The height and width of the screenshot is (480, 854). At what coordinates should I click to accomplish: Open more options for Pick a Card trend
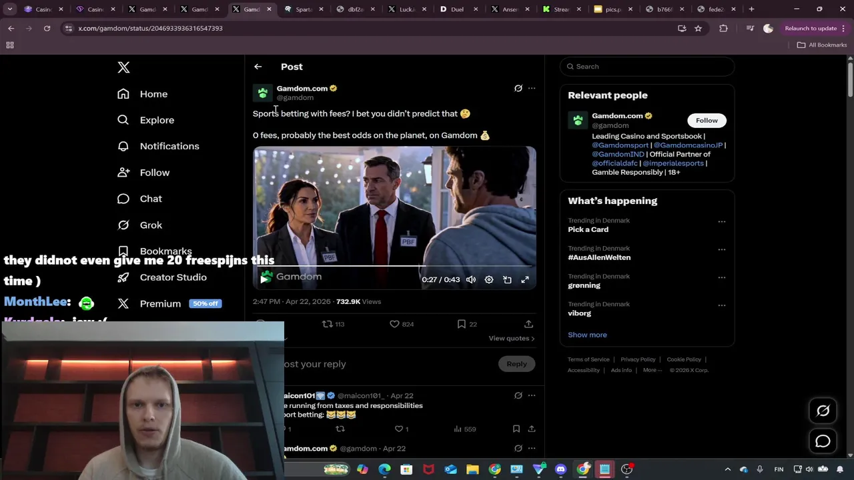click(x=721, y=221)
